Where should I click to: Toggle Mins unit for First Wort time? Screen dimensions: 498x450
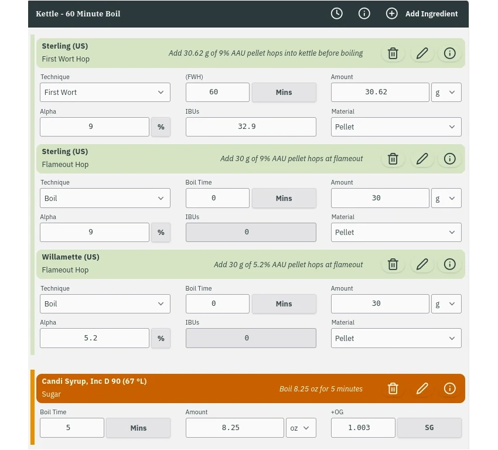coord(284,92)
